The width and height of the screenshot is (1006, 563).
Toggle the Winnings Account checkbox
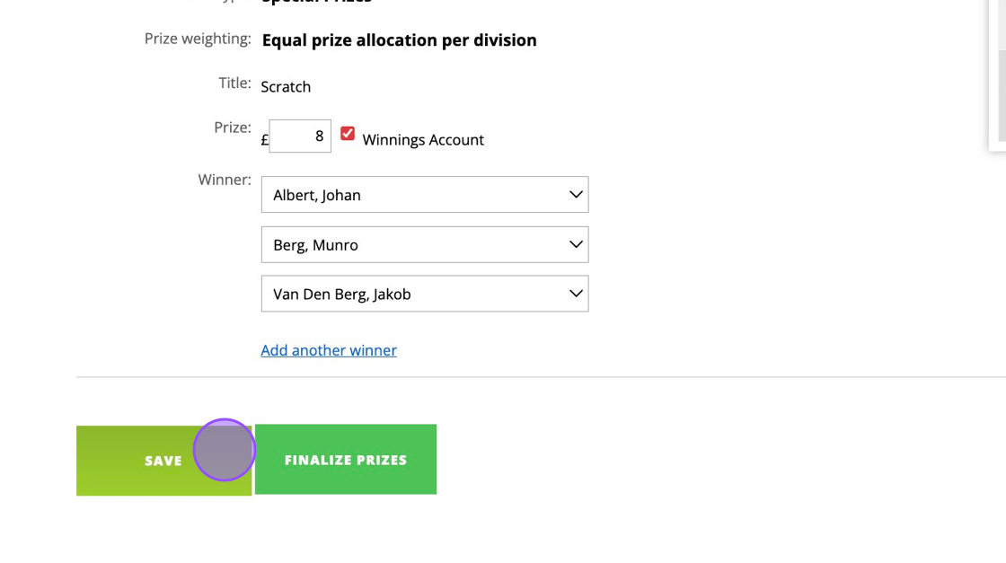(x=348, y=134)
